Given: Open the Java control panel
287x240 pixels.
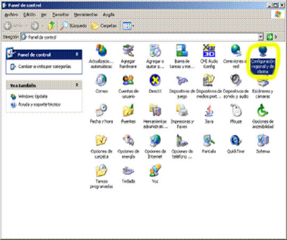Looking at the screenshot, I should [209, 113].
